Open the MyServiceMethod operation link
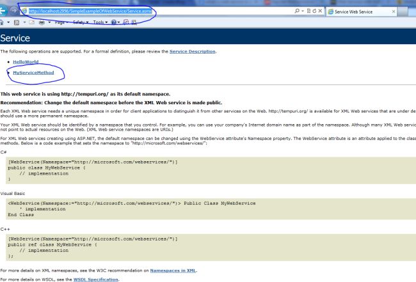This screenshot has width=416, height=282. coord(33,73)
